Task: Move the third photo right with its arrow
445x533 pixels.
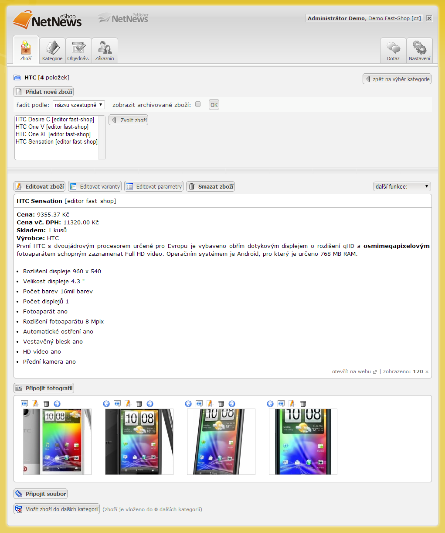Action: pos(232,404)
